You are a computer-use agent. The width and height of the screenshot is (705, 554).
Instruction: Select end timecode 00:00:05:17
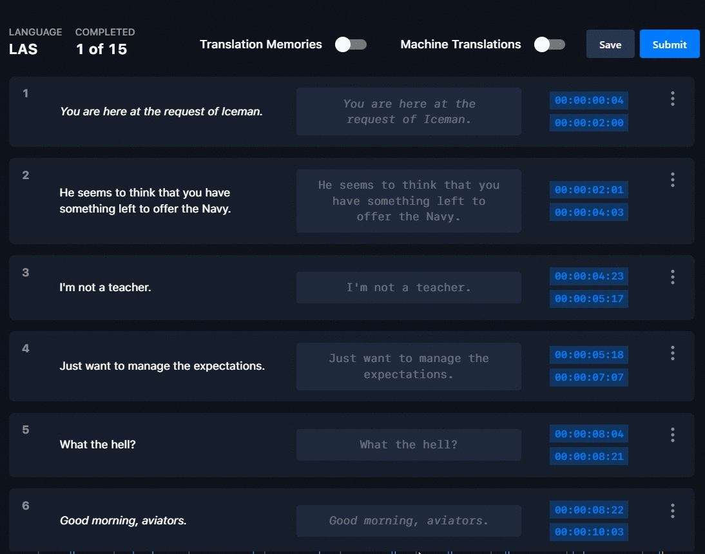click(588, 299)
